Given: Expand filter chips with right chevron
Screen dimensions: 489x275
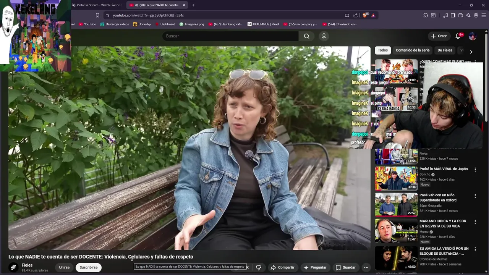Looking at the screenshot, I should tap(471, 52).
